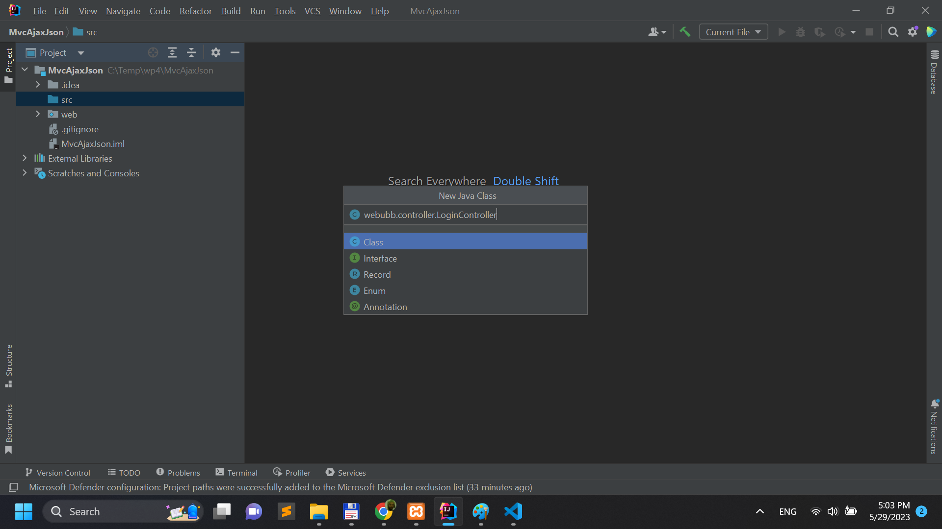Screen dimensions: 942x529
Task: Click the Profiler run icon
Action: (x=840, y=32)
